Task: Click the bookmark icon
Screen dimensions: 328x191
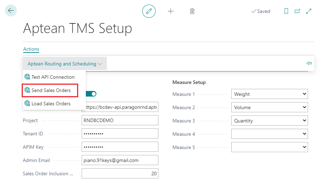Action: tap(286, 11)
